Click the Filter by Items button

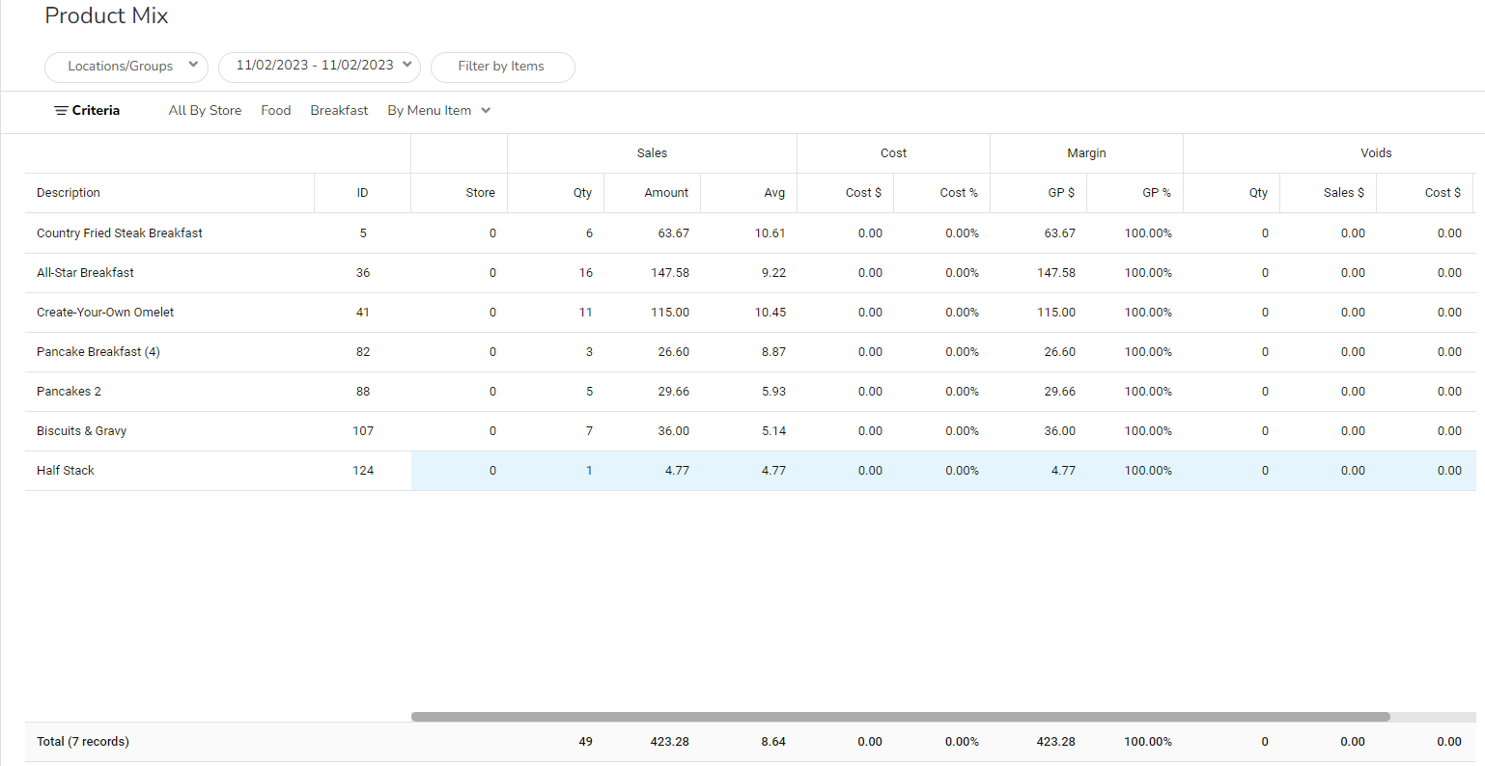tap(502, 67)
